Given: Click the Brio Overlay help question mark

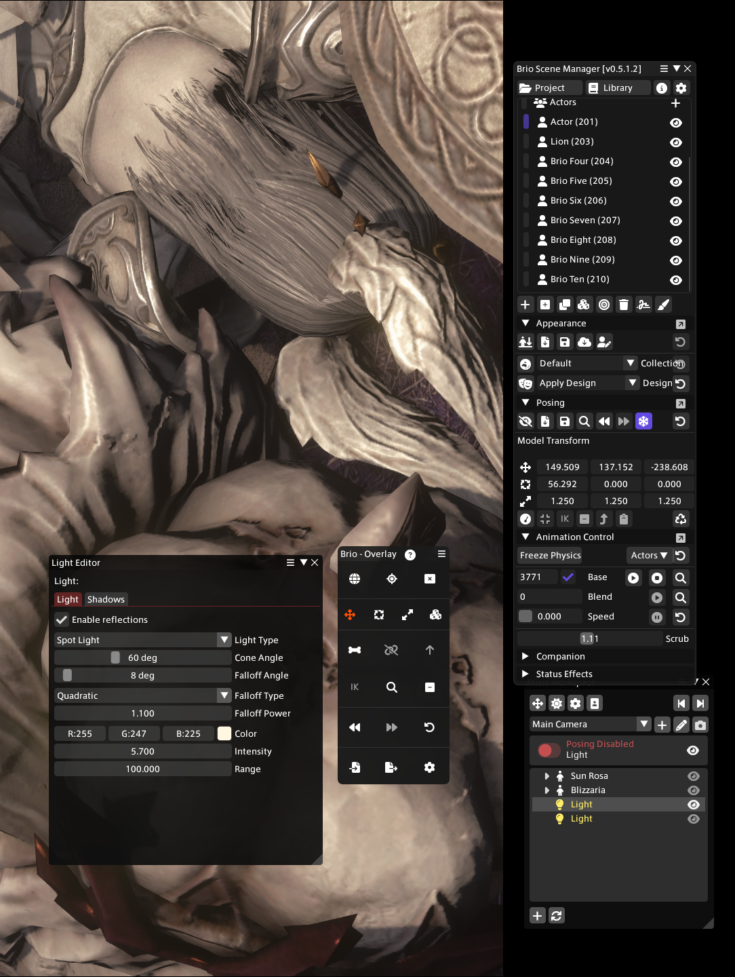Looking at the screenshot, I should click(x=410, y=555).
